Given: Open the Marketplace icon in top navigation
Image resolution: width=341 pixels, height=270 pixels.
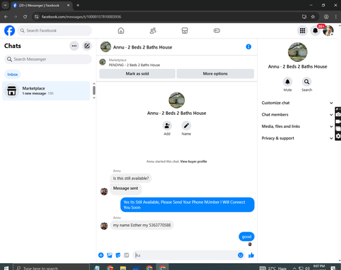Looking at the screenshot, I should (185, 31).
